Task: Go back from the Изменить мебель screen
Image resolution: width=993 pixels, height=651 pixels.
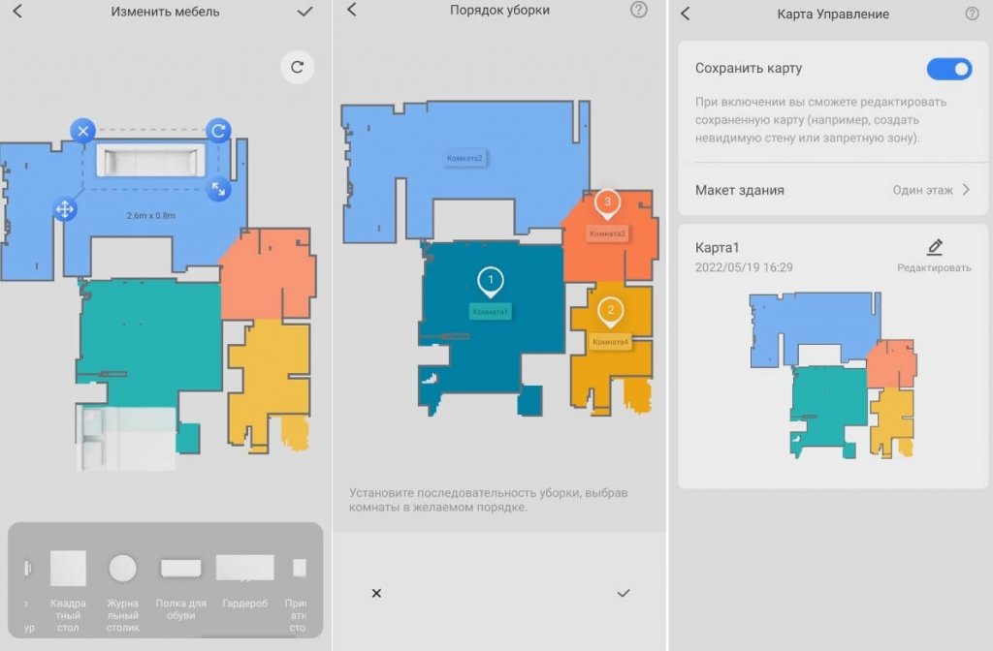Action: coord(16,12)
